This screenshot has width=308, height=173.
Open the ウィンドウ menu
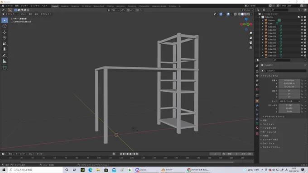pyautogui.click(x=35, y=6)
